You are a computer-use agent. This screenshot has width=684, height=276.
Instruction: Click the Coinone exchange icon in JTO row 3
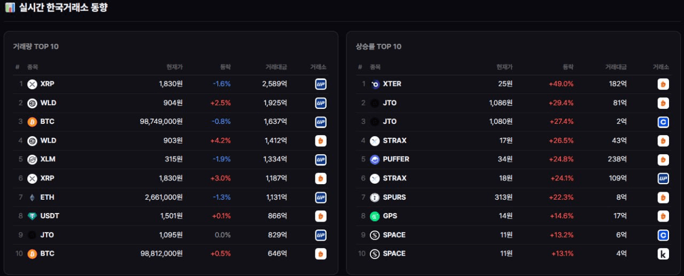(x=663, y=122)
